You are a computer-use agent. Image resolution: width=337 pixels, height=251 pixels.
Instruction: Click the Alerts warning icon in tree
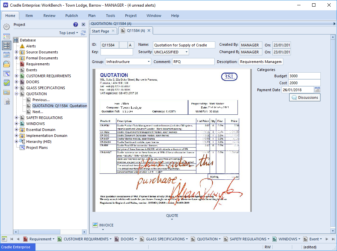coord(22,46)
